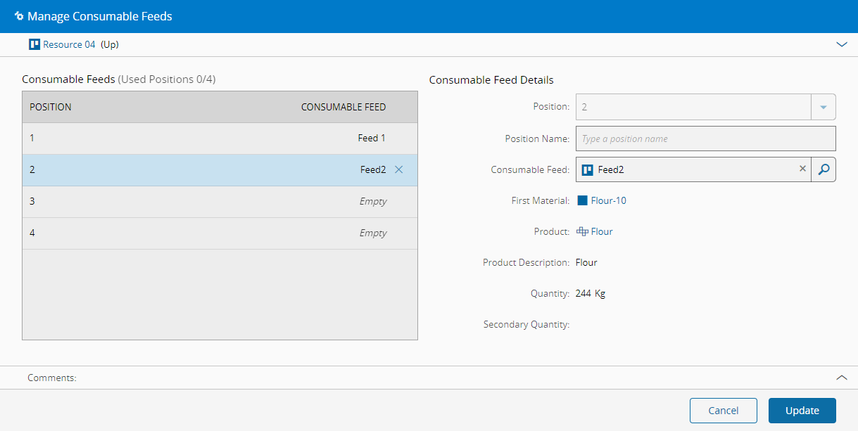The image size is (858, 431).
Task: Click the Position Name input field
Action: (705, 139)
